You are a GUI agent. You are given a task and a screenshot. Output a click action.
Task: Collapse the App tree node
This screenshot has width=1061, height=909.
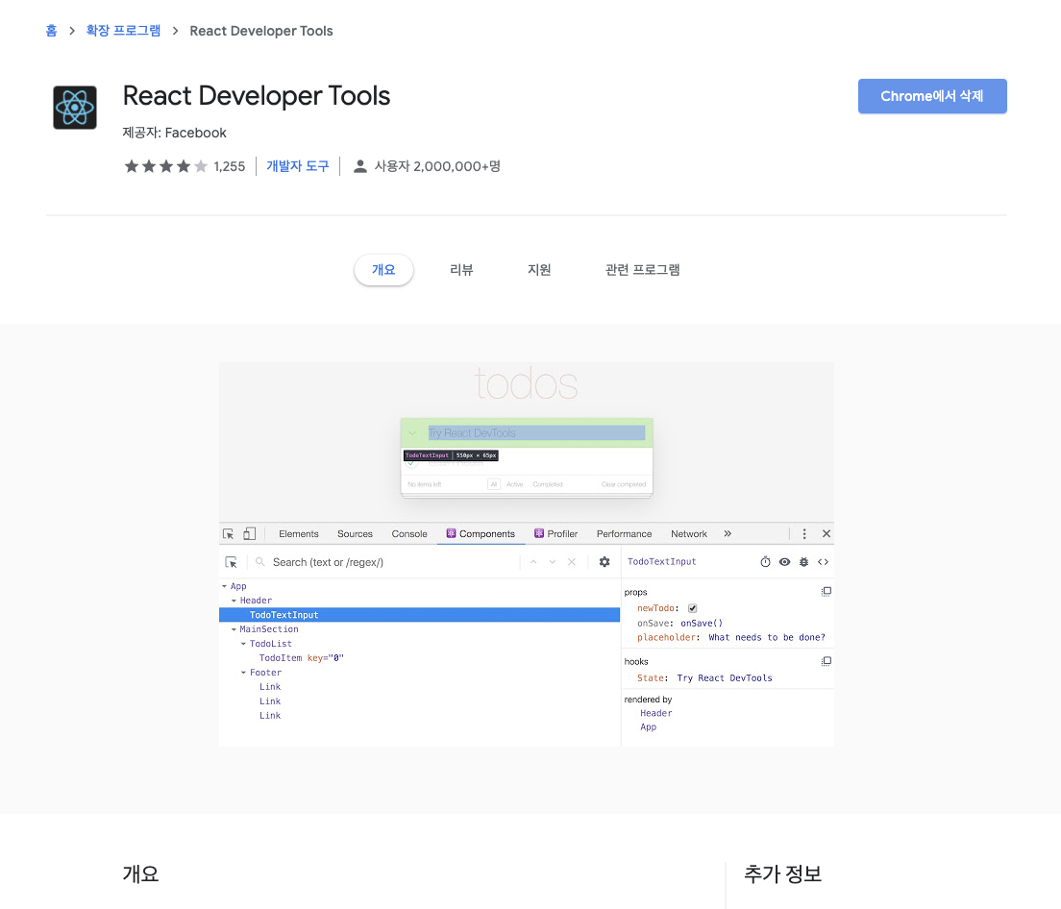pyautogui.click(x=224, y=586)
